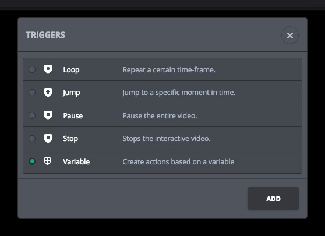Click the Pause trigger marker icon
Screen dimensions: 325x236
point(48,115)
